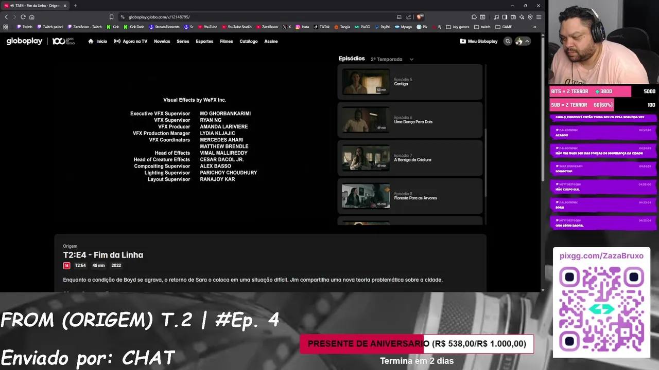The image size is (659, 370).
Task: Click the Globoplay search magnifier icon
Action: click(x=508, y=41)
